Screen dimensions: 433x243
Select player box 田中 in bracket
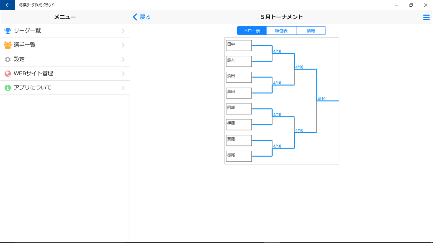[x=239, y=46]
